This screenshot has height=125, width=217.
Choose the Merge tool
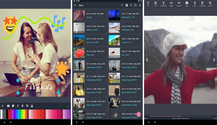[x=171, y=4]
